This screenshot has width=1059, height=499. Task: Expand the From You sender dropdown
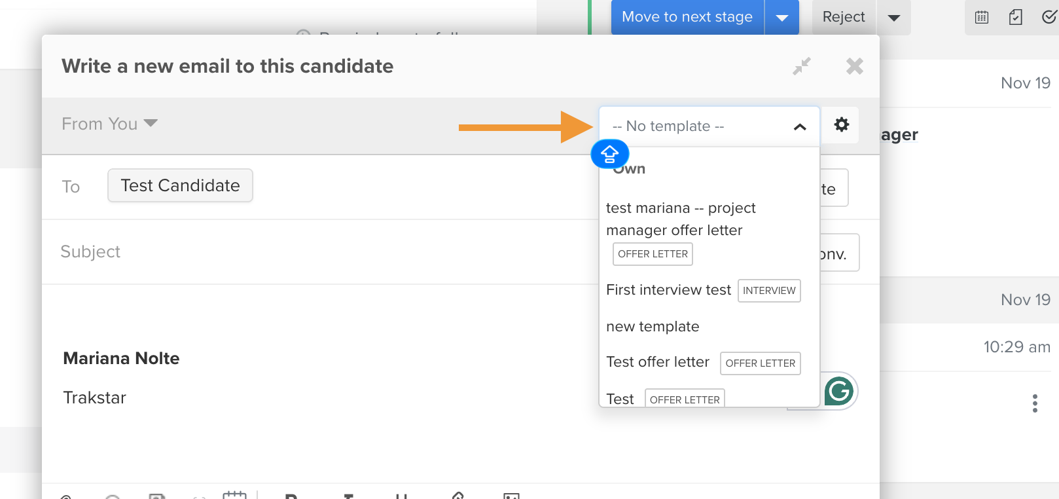pyautogui.click(x=109, y=124)
